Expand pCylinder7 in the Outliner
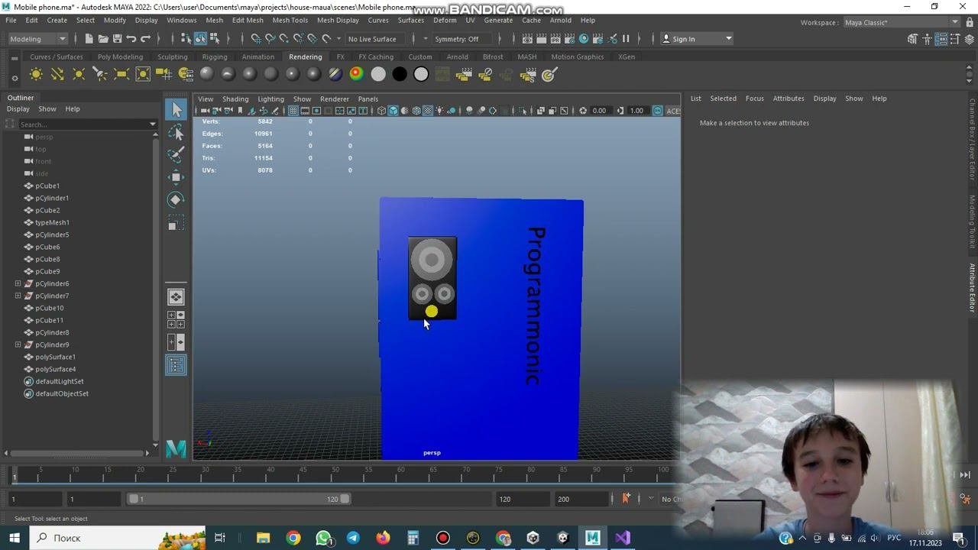 (18, 296)
